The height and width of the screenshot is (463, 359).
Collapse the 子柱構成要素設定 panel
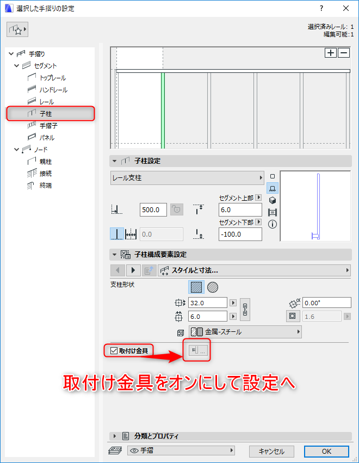(115, 255)
